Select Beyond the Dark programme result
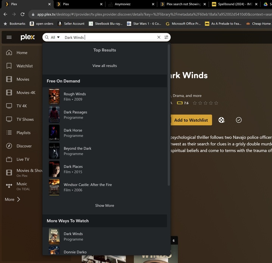This screenshot has width=272, height=263. (105, 151)
